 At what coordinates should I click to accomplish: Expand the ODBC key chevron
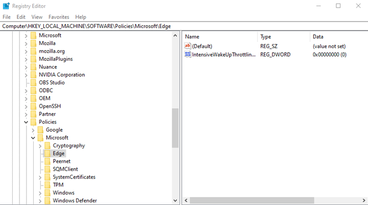pos(26,91)
